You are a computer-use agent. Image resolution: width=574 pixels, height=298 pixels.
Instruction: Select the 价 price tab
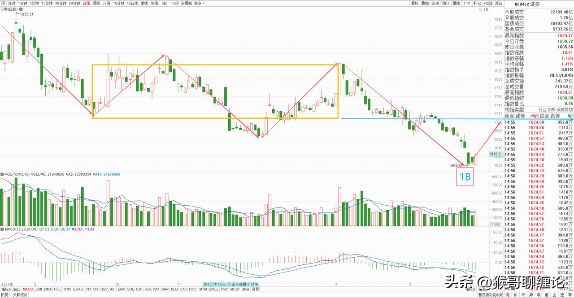click(516, 295)
